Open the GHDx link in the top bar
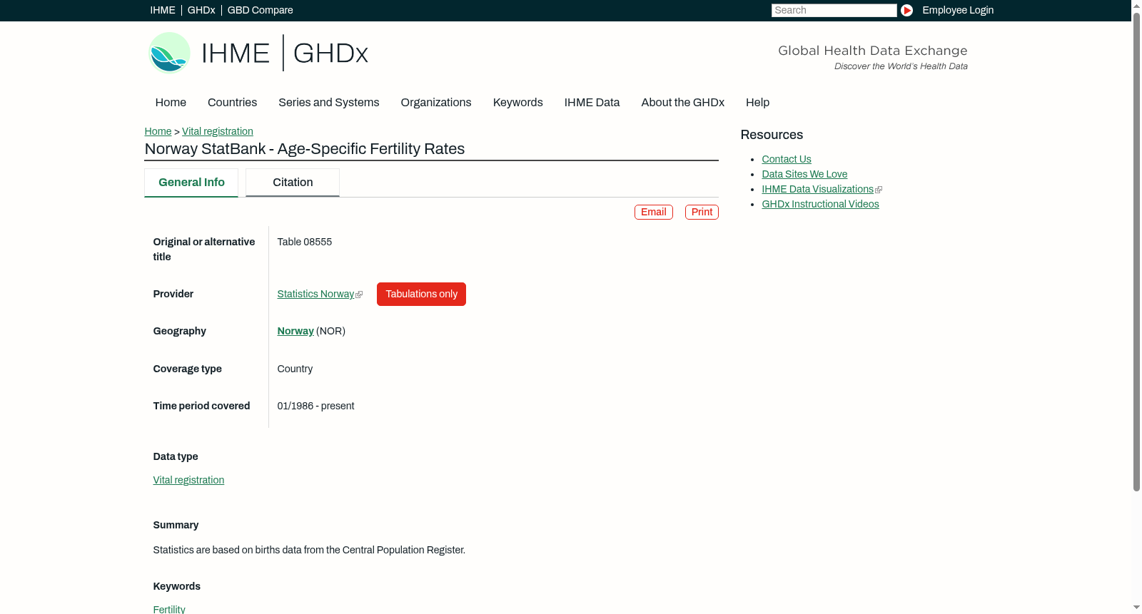Screen dimensions: 1142x614 pyautogui.click(x=201, y=10)
